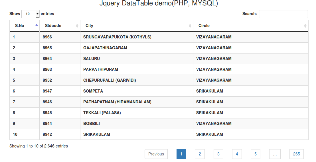
Task: Click Stdcode value 8945
Action: [47, 113]
